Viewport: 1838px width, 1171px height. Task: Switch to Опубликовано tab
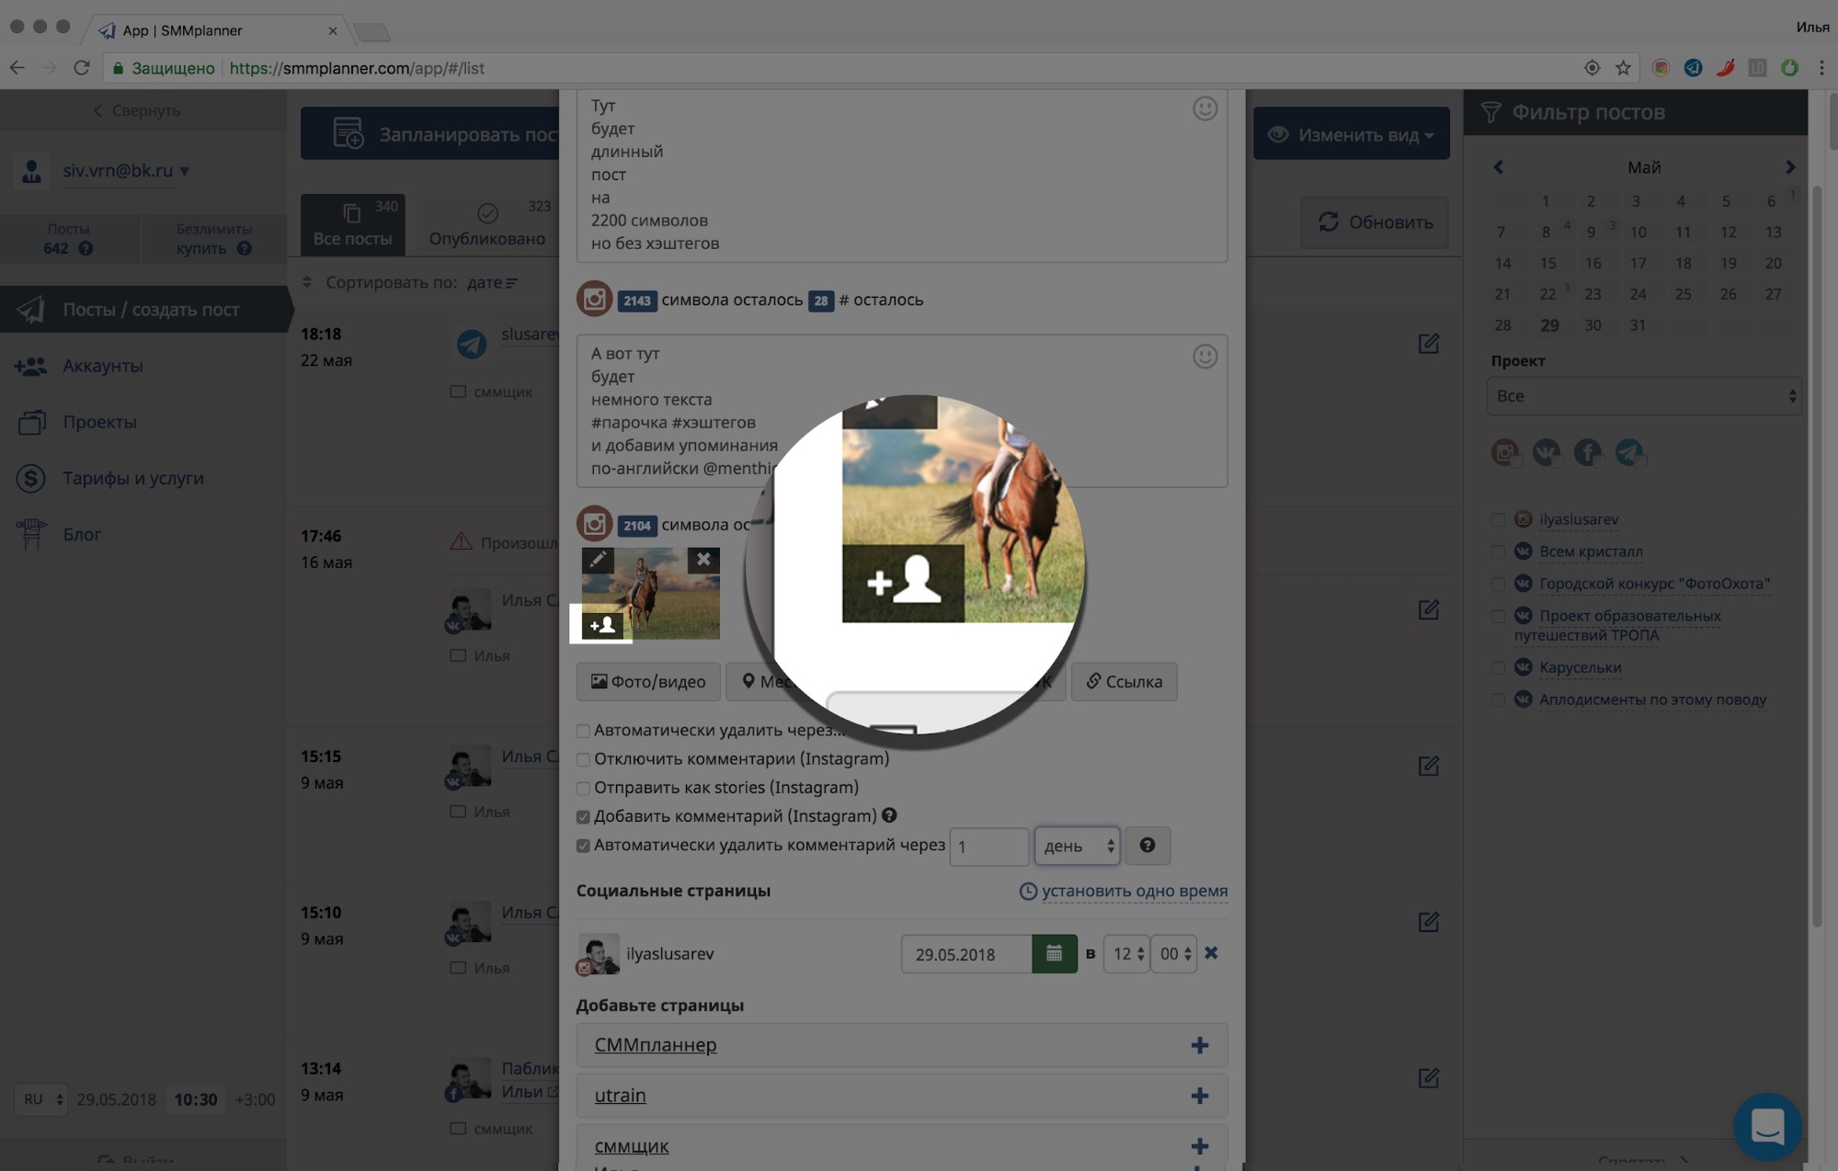(487, 224)
